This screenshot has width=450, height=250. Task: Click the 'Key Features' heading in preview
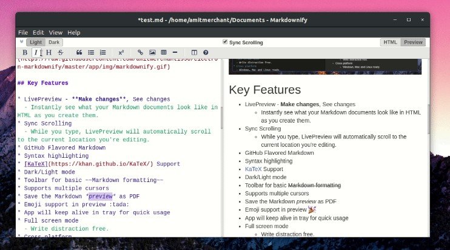(264, 90)
